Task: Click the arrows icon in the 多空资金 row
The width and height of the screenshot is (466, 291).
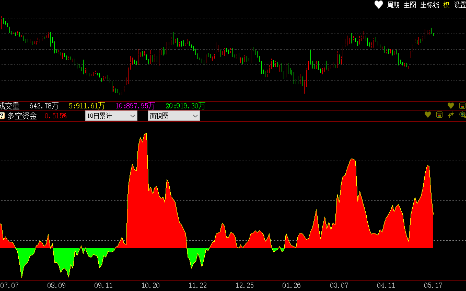Action: pos(451,115)
